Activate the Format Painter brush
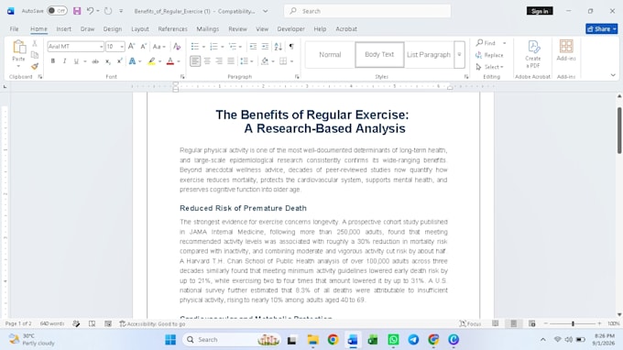The width and height of the screenshot is (623, 350). click(x=35, y=66)
